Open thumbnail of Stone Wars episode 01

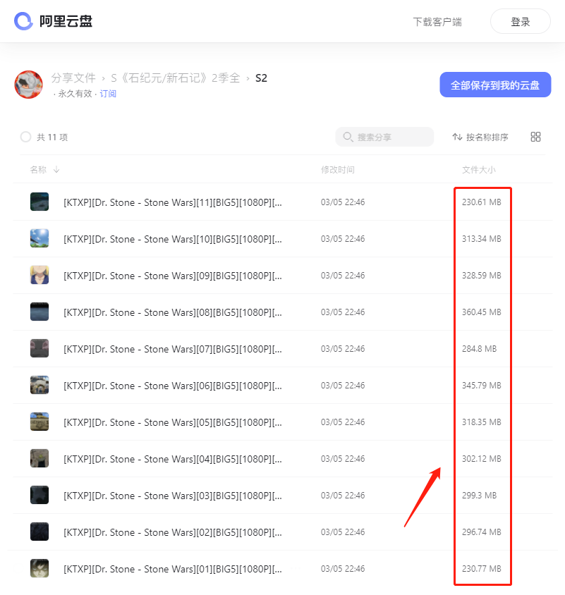40,568
